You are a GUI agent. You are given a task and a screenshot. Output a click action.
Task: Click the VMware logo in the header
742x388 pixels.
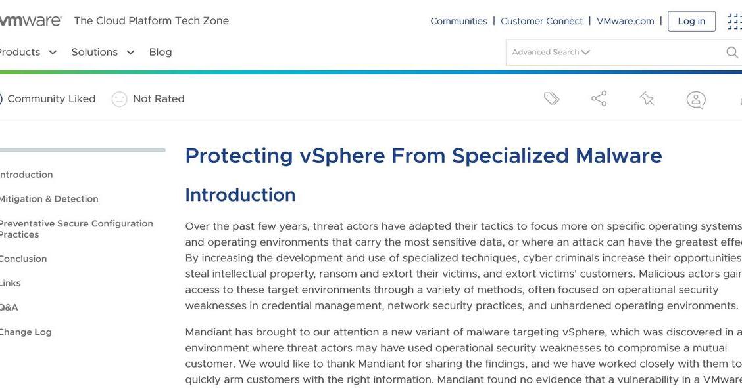[31, 20]
